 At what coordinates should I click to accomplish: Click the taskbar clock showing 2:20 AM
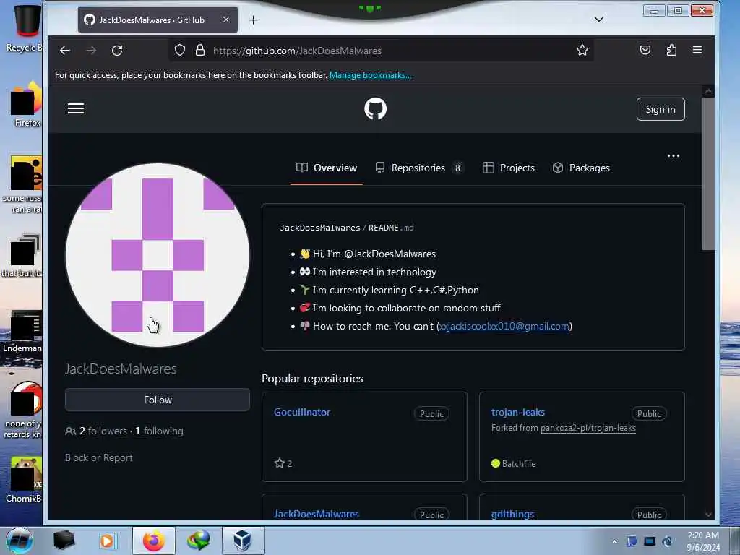click(x=703, y=541)
